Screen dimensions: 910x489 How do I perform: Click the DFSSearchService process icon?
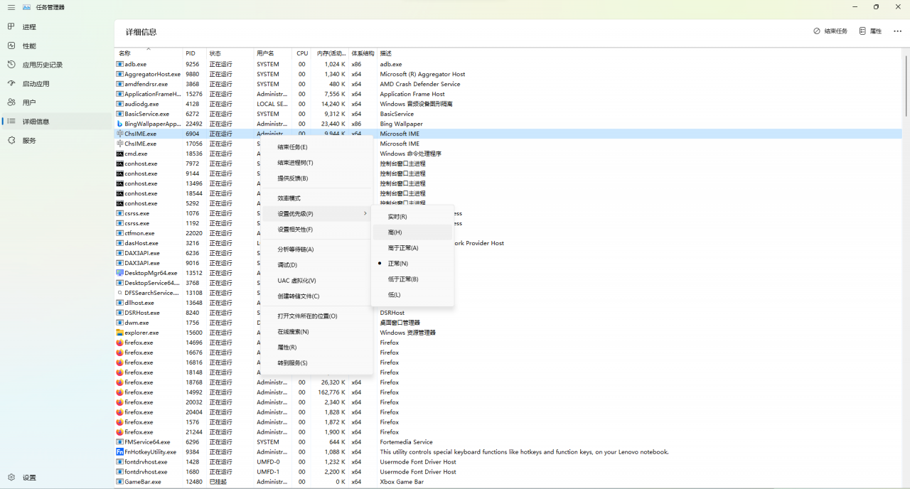tap(119, 293)
